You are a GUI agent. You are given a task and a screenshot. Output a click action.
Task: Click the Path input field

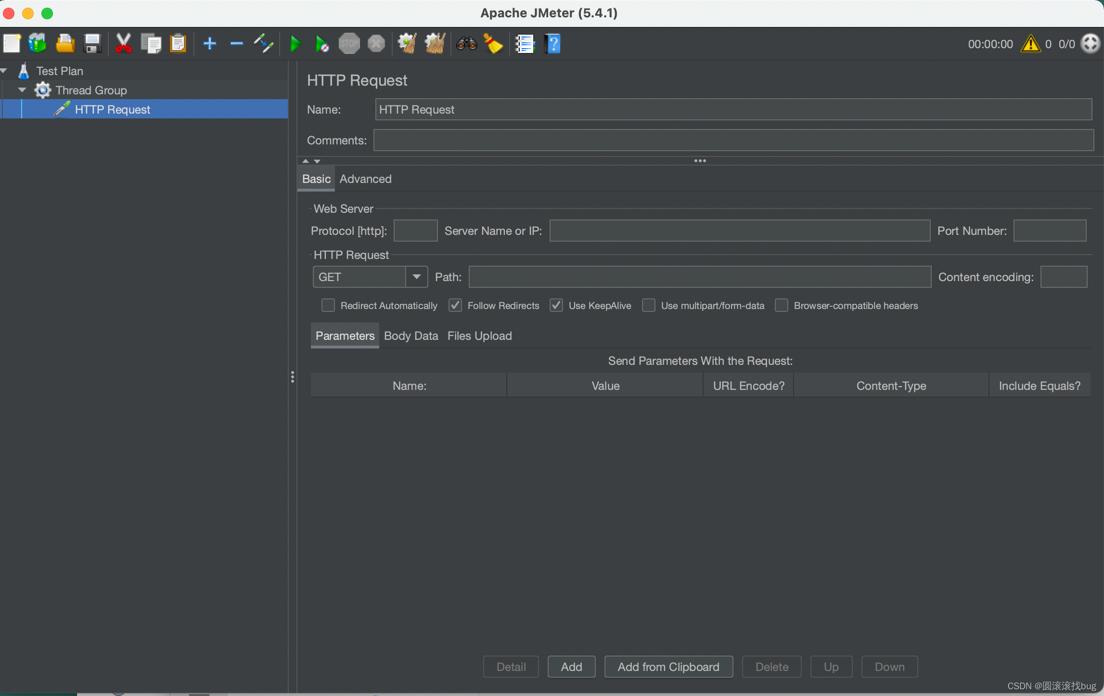point(700,277)
